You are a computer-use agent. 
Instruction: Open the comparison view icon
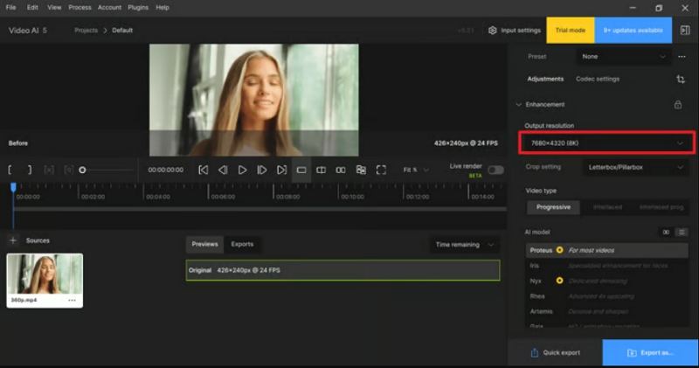pyautogui.click(x=361, y=170)
